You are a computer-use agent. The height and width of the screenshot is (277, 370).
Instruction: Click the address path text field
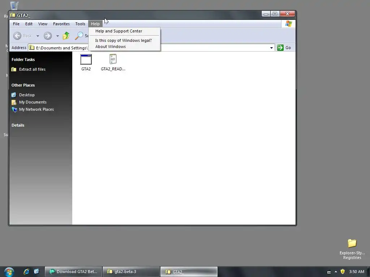click(151, 48)
